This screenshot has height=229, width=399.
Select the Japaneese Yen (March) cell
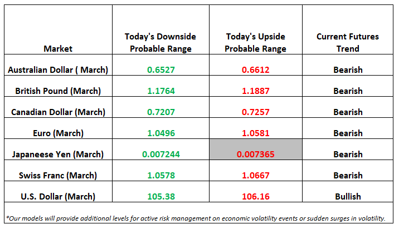(x=58, y=150)
